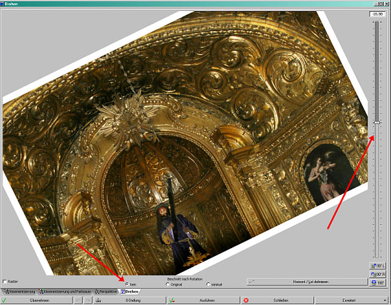This screenshot has width=391, height=305.
Task: Open the Kissenentzerrung und Farbsaum tab
Action: click(x=65, y=292)
